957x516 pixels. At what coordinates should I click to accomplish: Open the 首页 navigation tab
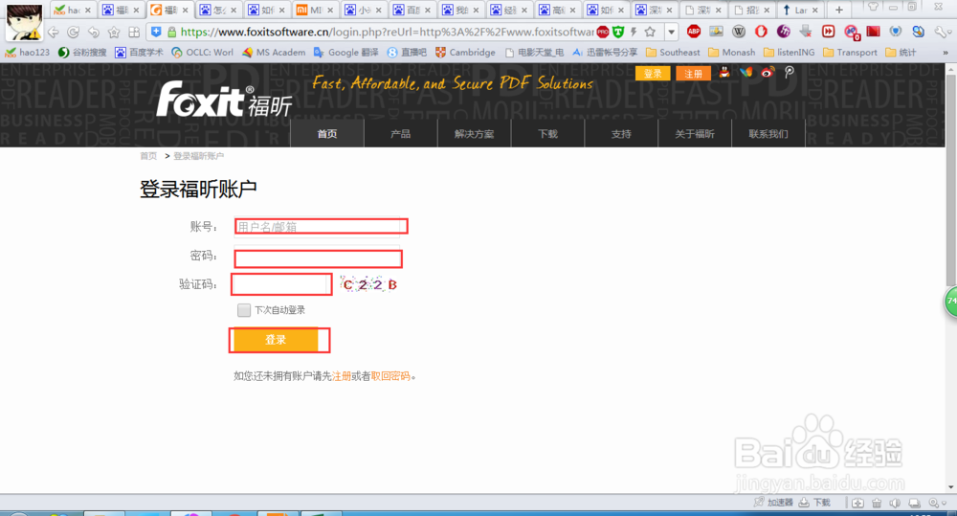coord(327,134)
